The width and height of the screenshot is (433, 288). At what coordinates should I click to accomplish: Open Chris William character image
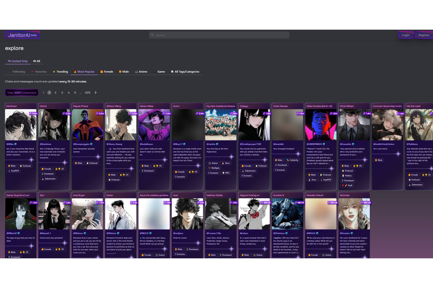click(354, 125)
